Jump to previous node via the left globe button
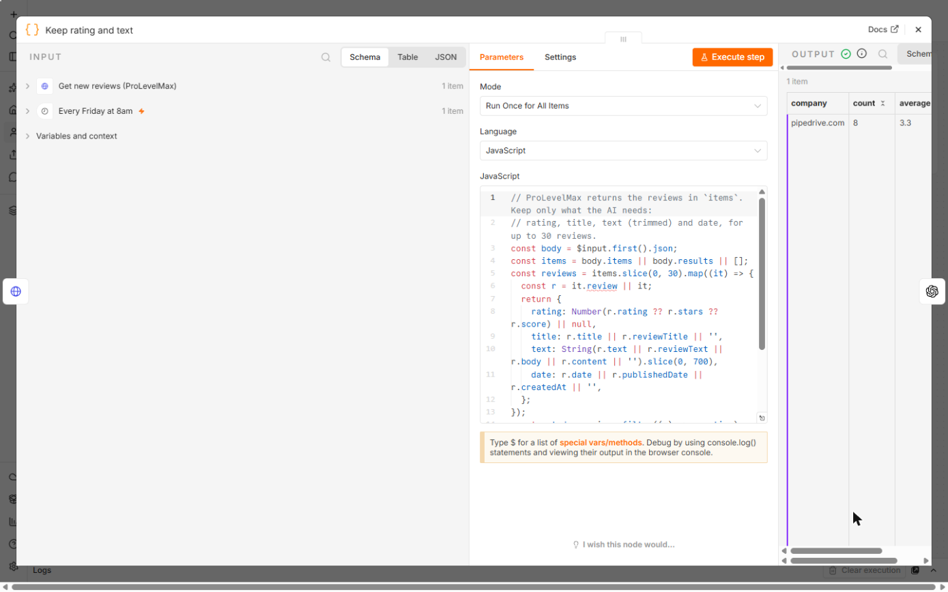Viewport: 948px width, 592px height. tap(16, 291)
